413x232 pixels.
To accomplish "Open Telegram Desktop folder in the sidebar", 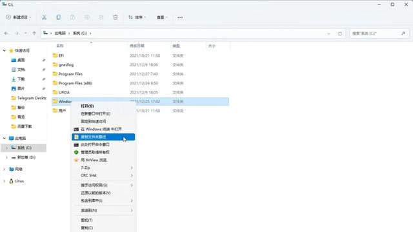I will (28, 98).
